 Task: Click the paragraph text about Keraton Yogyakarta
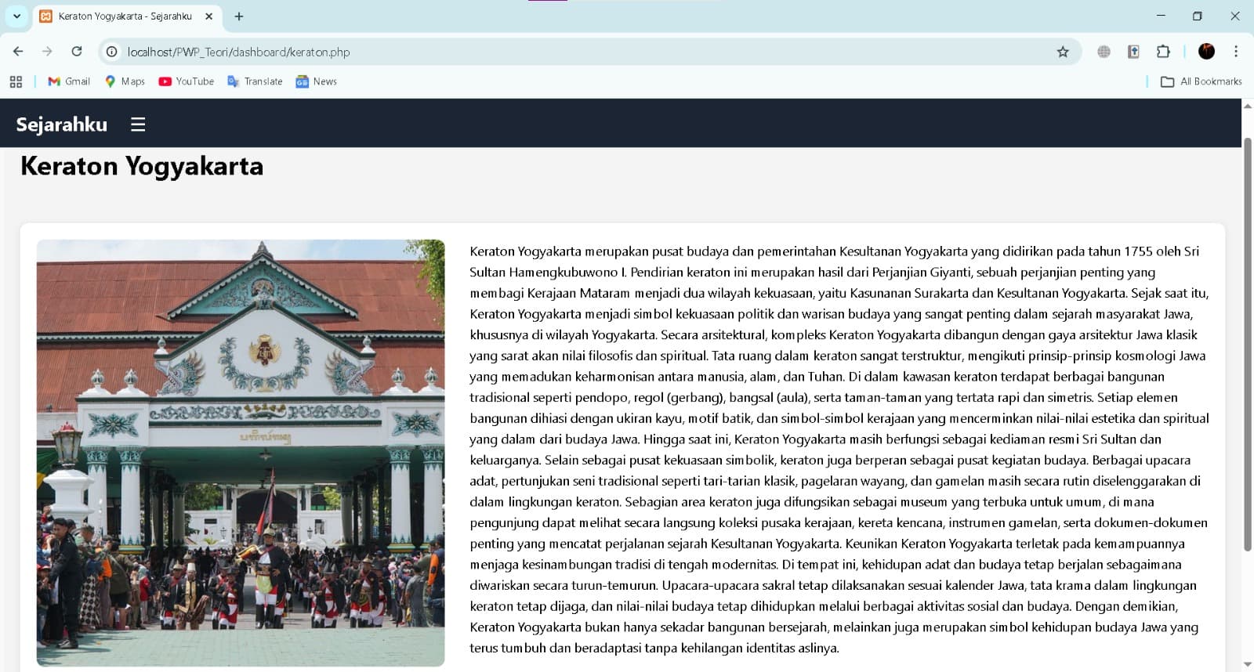pos(839,450)
